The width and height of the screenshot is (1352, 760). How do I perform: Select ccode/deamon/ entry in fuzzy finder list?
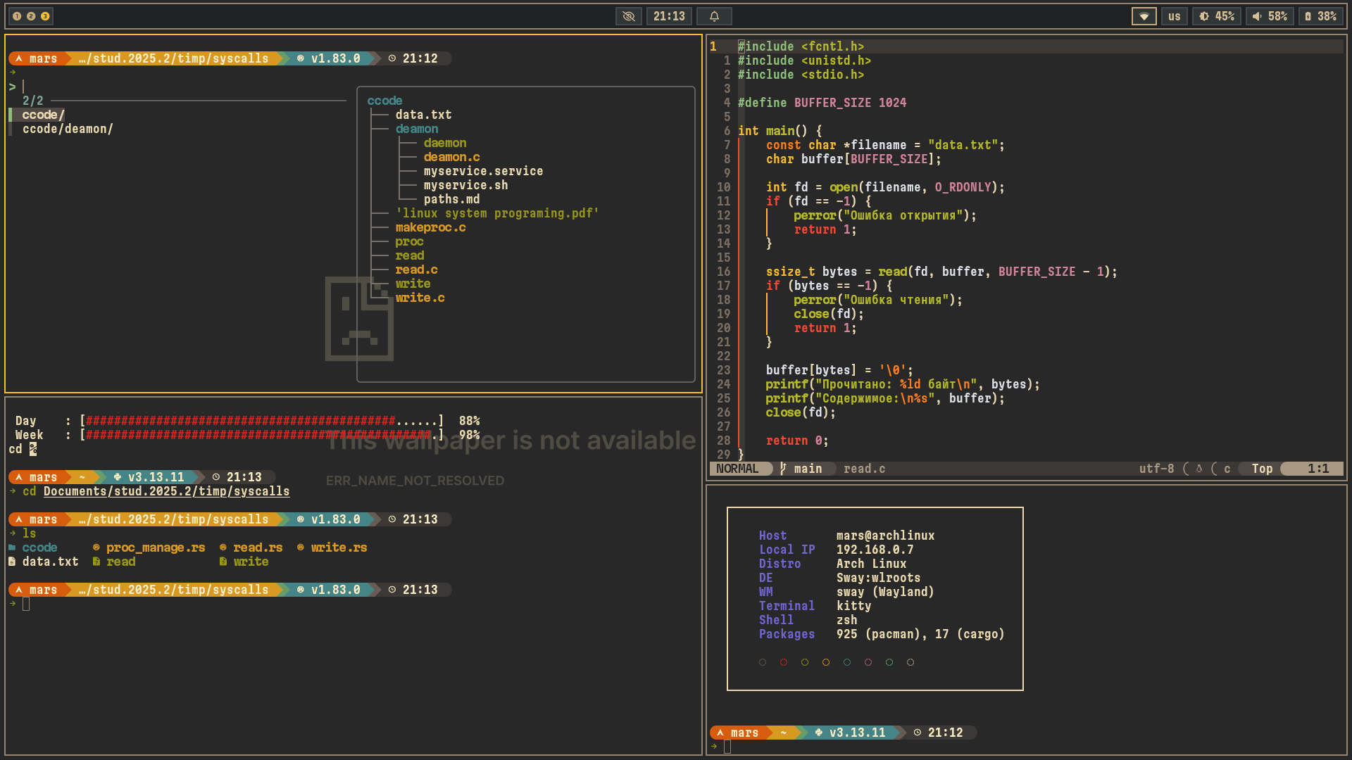pyautogui.click(x=68, y=129)
